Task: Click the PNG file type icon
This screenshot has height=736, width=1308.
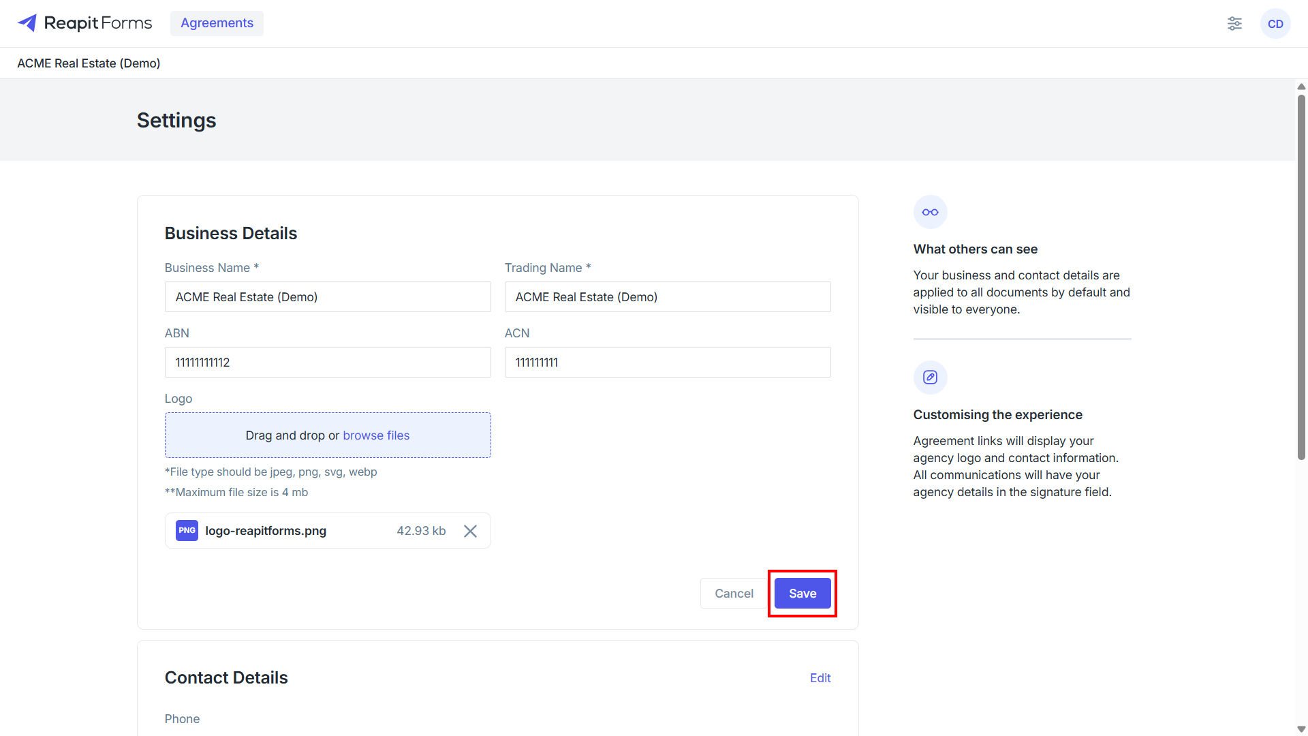Action: coord(187,530)
